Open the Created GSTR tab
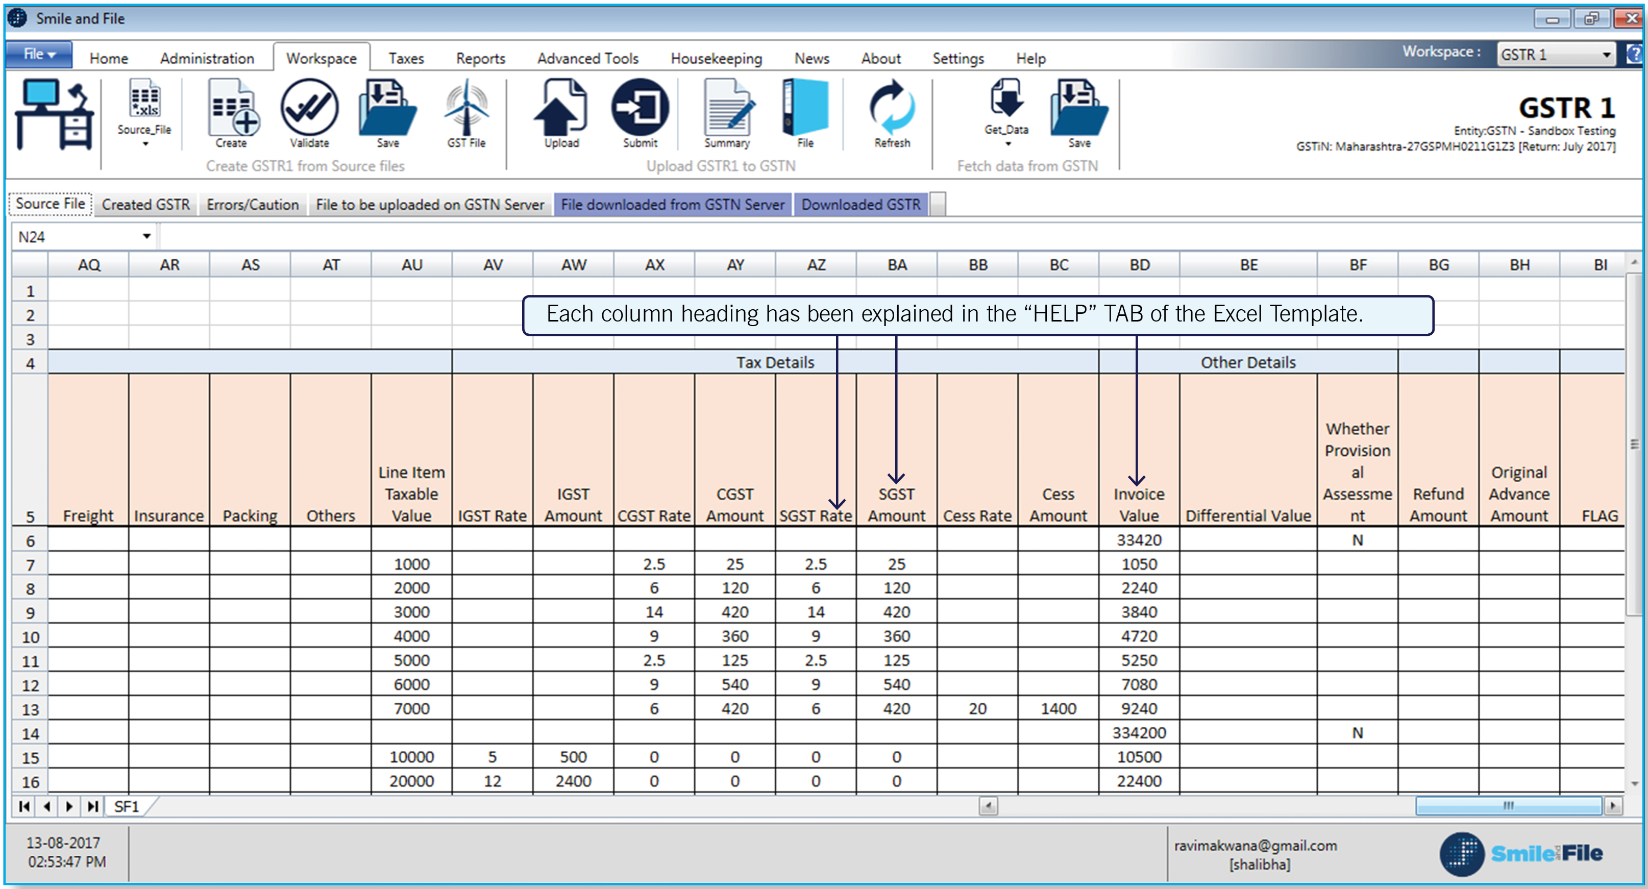Image resolution: width=1648 pixels, height=889 pixels. click(146, 205)
